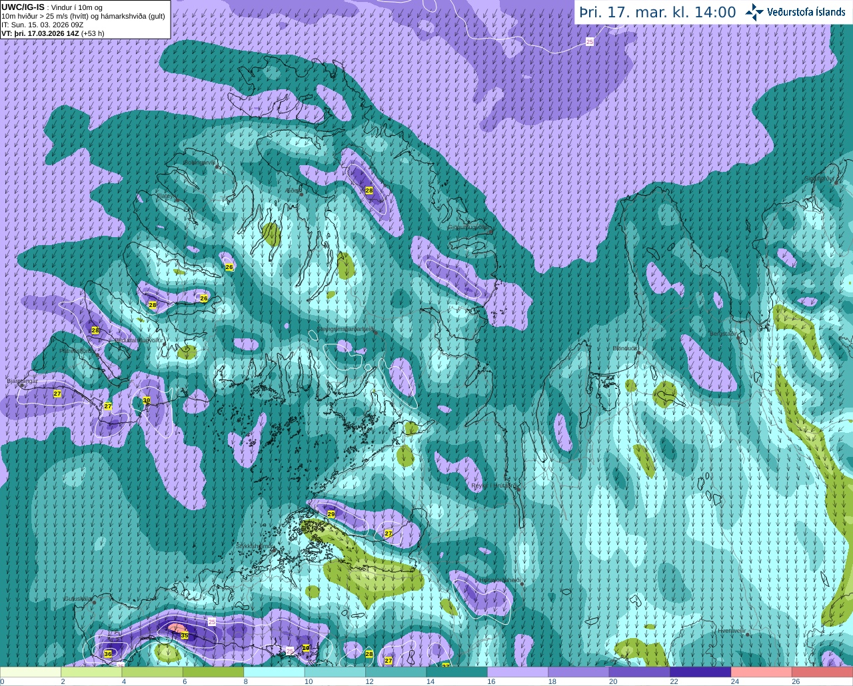Viewport: 853px width, 686px height.
Task: Click the Holtavörðuheiði station label
Action: (499, 580)
